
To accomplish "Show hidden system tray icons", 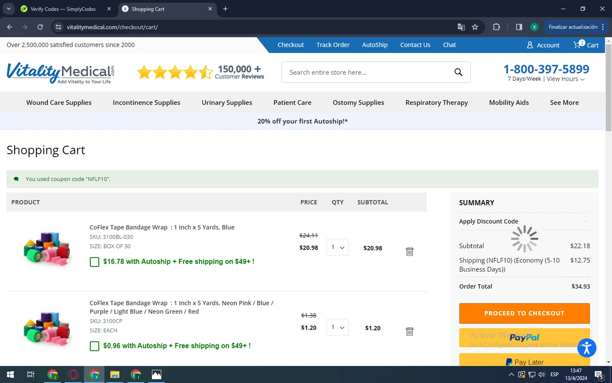I will (x=511, y=374).
